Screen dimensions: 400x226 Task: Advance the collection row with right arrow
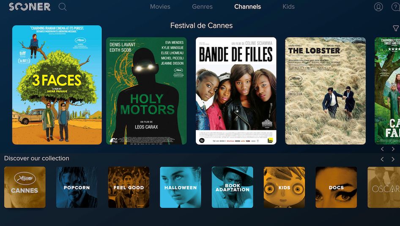[393, 159]
